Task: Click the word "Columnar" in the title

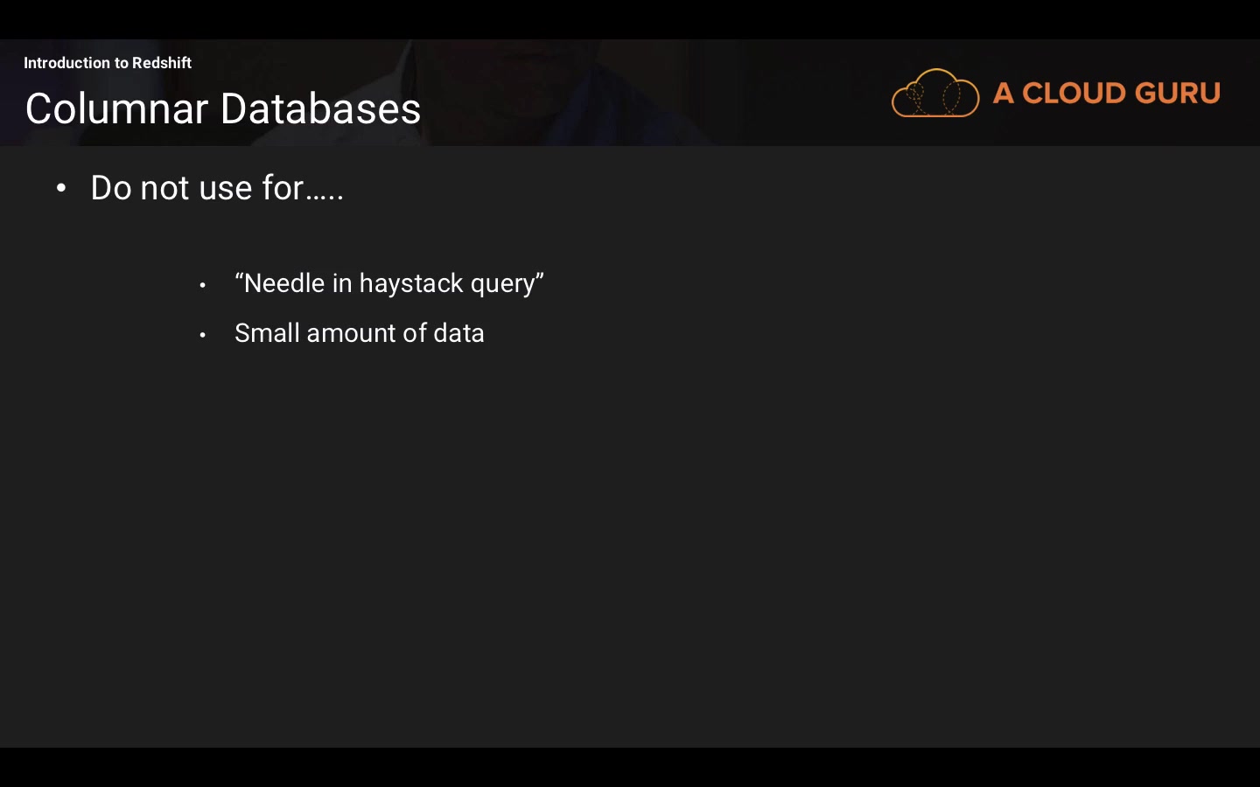Action: (117, 108)
